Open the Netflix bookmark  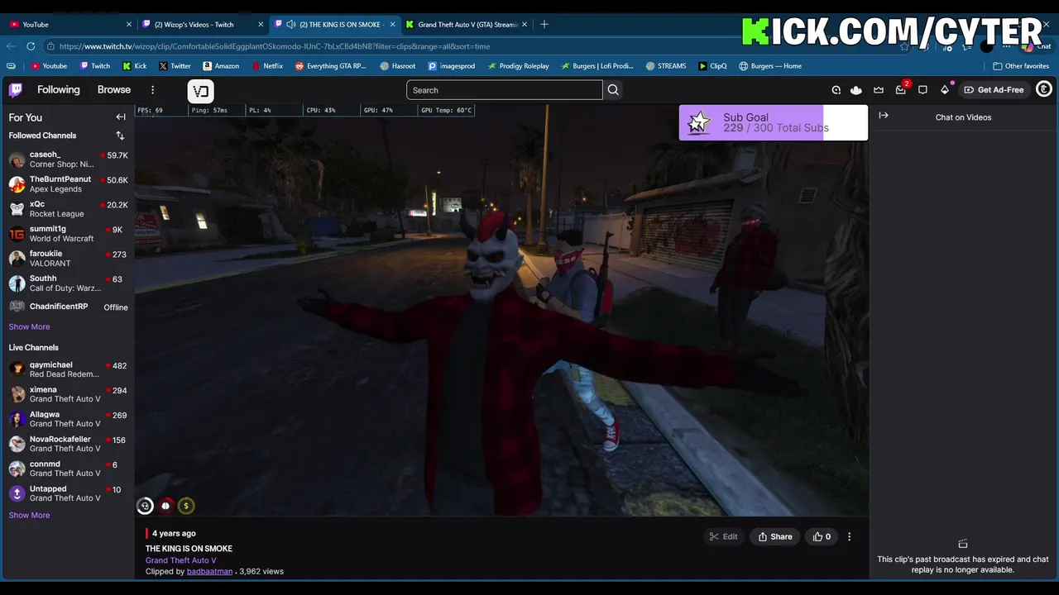267,66
